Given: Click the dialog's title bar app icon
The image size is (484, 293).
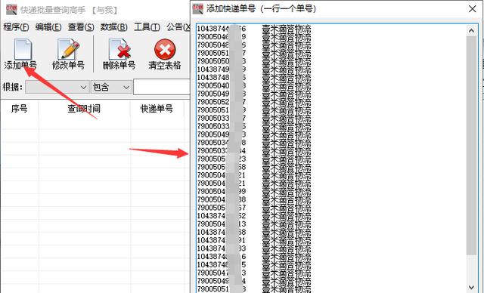Looking at the screenshot, I should (x=198, y=9).
